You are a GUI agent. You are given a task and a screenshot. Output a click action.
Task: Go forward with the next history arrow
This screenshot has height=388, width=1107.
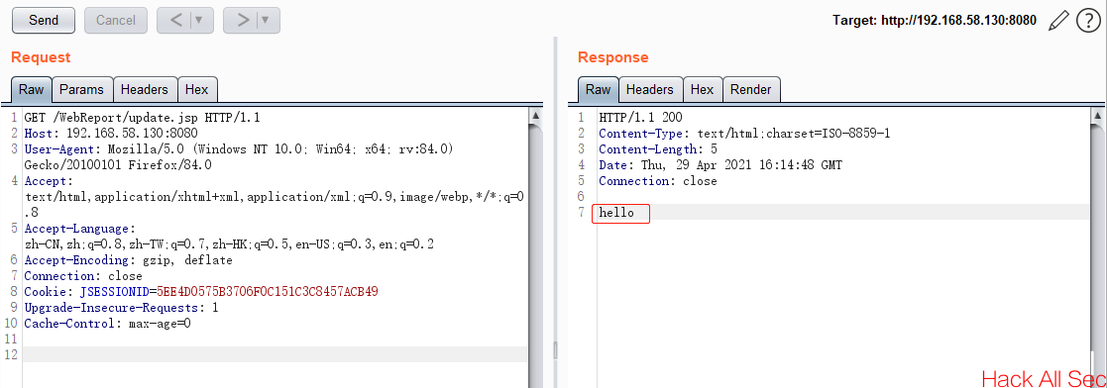pos(243,21)
